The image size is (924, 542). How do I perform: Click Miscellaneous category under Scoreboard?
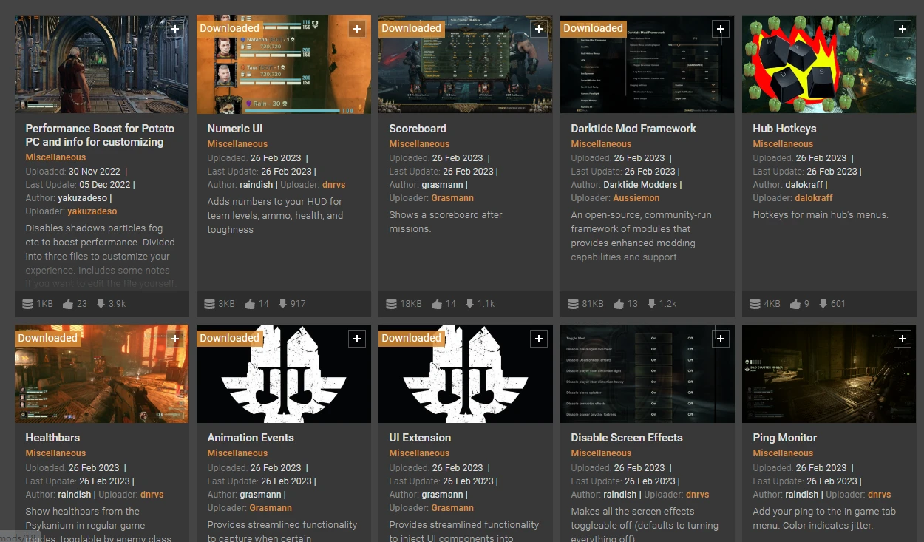click(419, 144)
